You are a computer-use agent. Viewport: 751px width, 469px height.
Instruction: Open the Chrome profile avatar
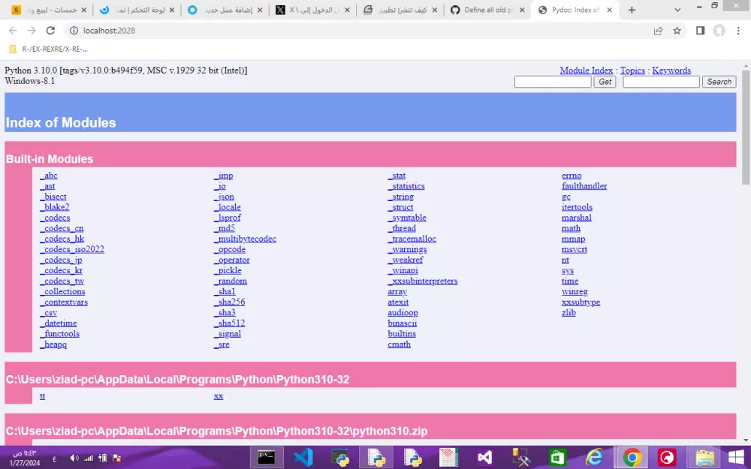pos(719,31)
